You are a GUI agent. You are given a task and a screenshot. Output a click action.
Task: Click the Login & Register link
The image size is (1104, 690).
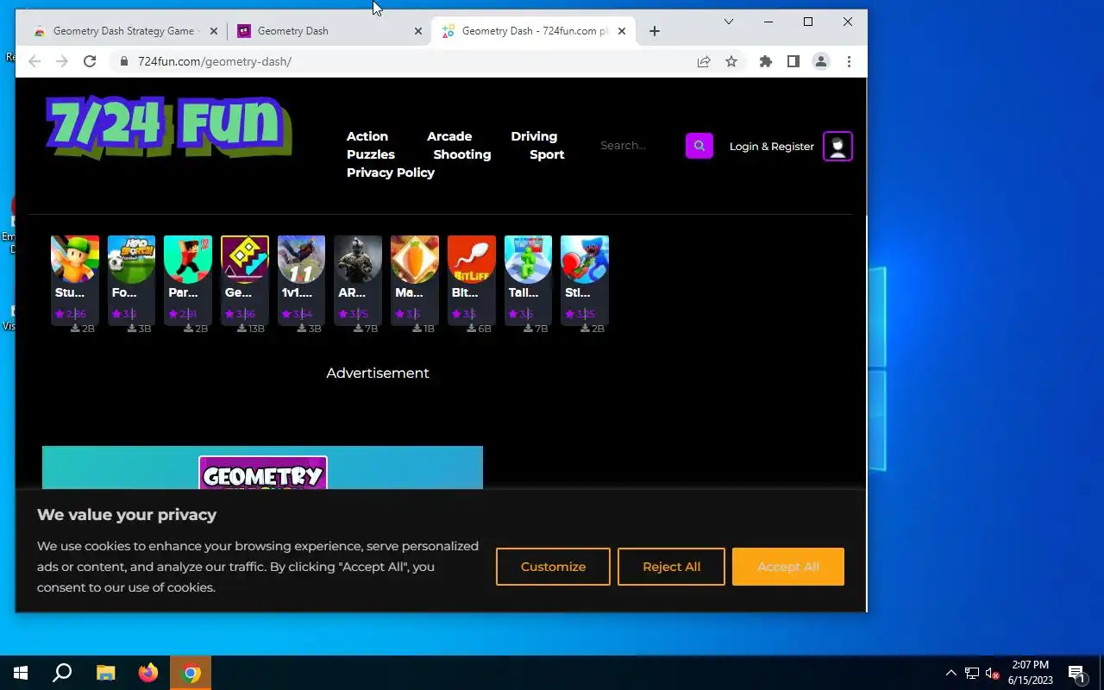coord(772,147)
